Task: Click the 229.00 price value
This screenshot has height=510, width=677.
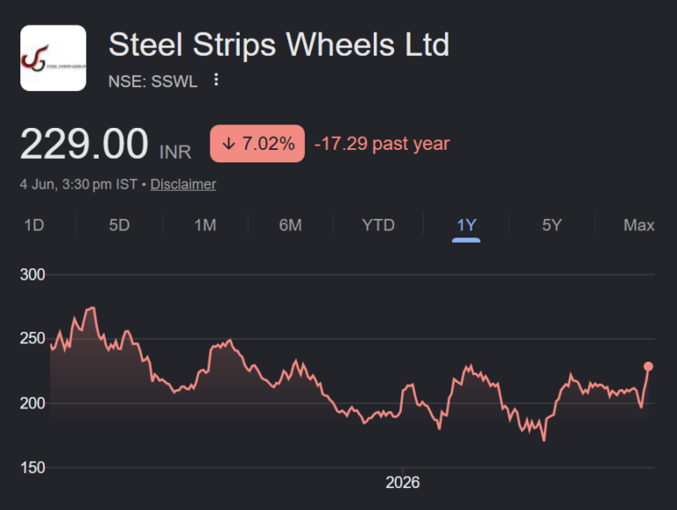Action: click(x=85, y=144)
